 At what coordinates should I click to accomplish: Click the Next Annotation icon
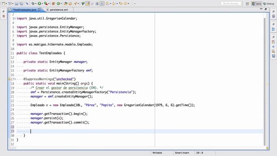click(x=107, y=3)
